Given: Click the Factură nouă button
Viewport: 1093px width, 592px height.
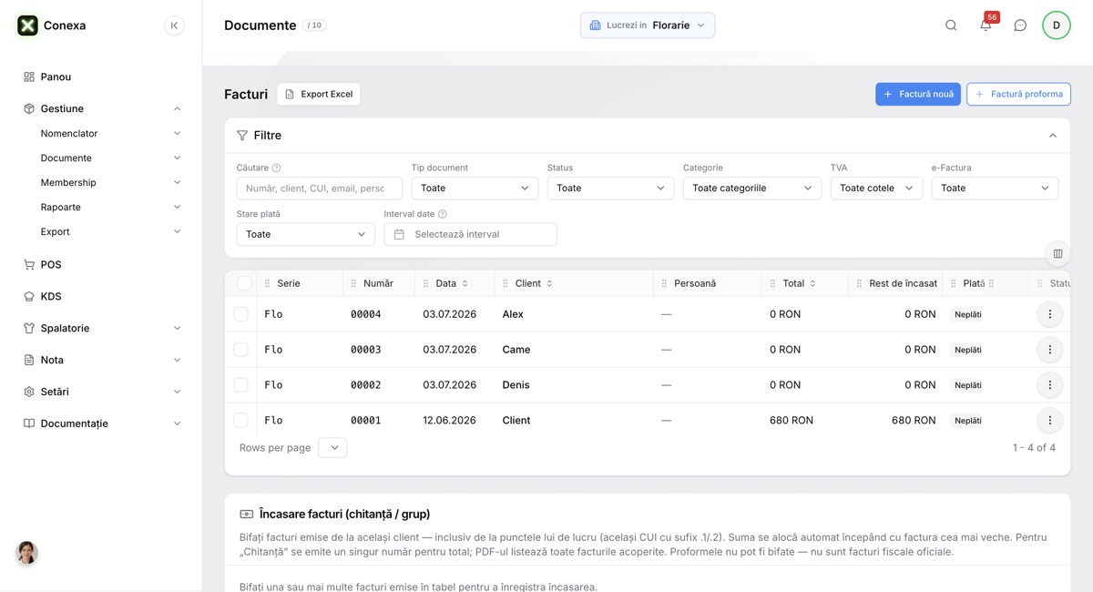Looking at the screenshot, I should (x=918, y=94).
